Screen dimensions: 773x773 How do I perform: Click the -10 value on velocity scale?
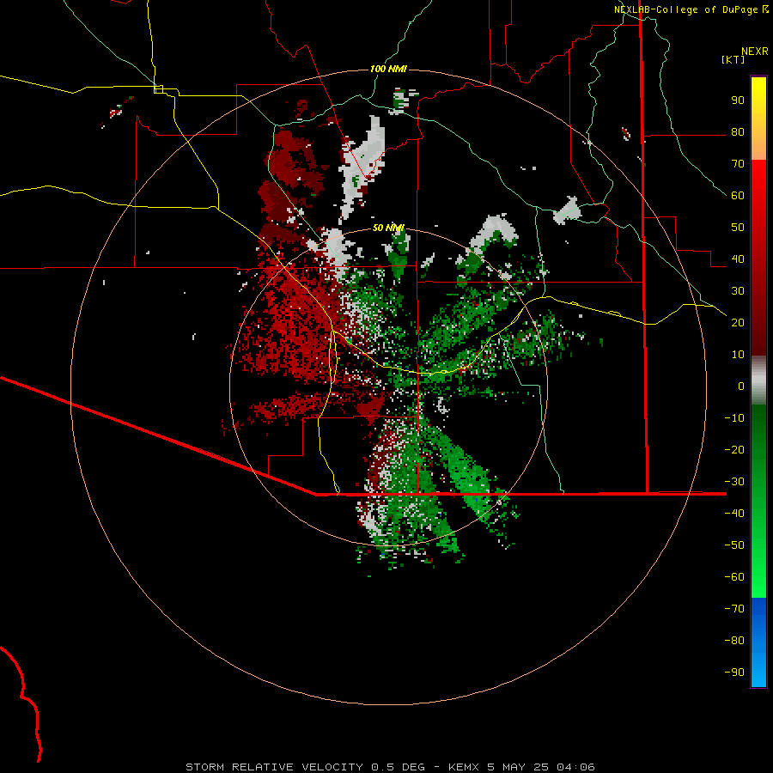pyautogui.click(x=734, y=418)
